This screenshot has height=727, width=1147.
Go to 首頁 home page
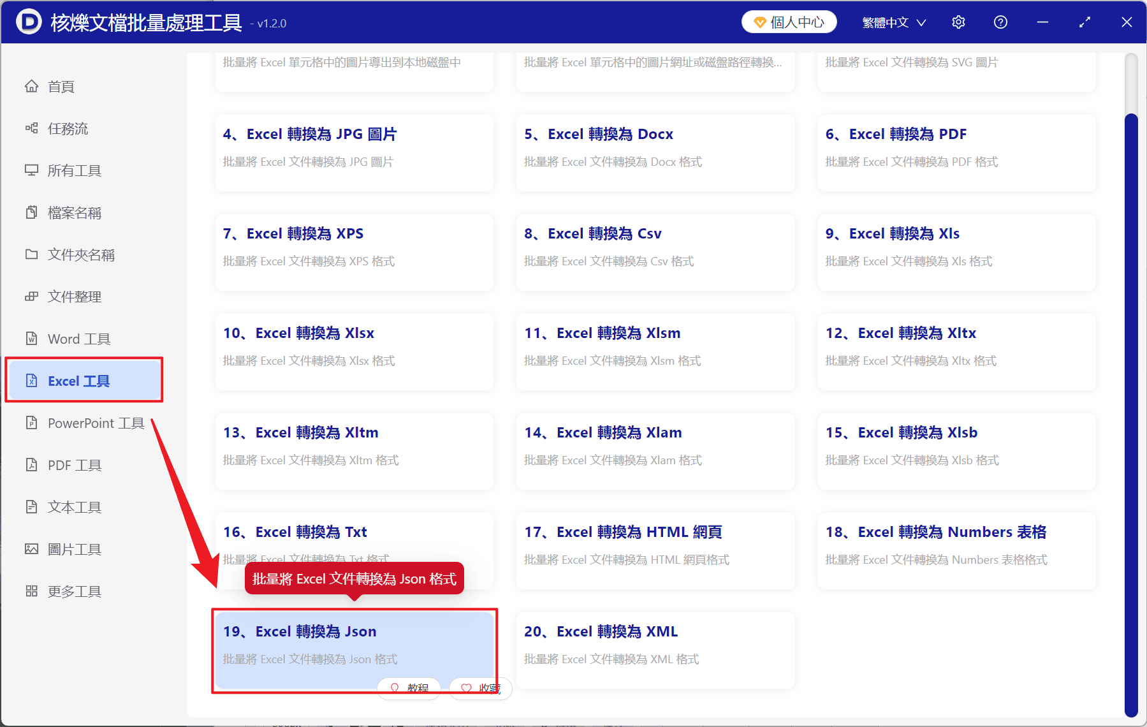(x=84, y=86)
